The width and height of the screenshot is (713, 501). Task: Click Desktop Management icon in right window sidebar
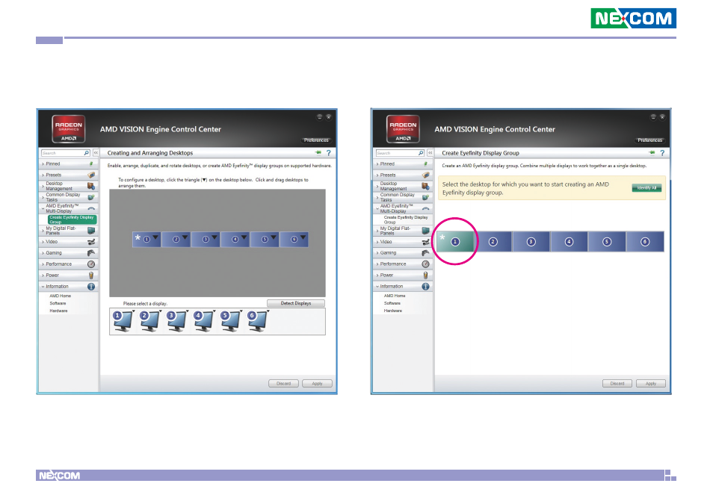point(425,186)
